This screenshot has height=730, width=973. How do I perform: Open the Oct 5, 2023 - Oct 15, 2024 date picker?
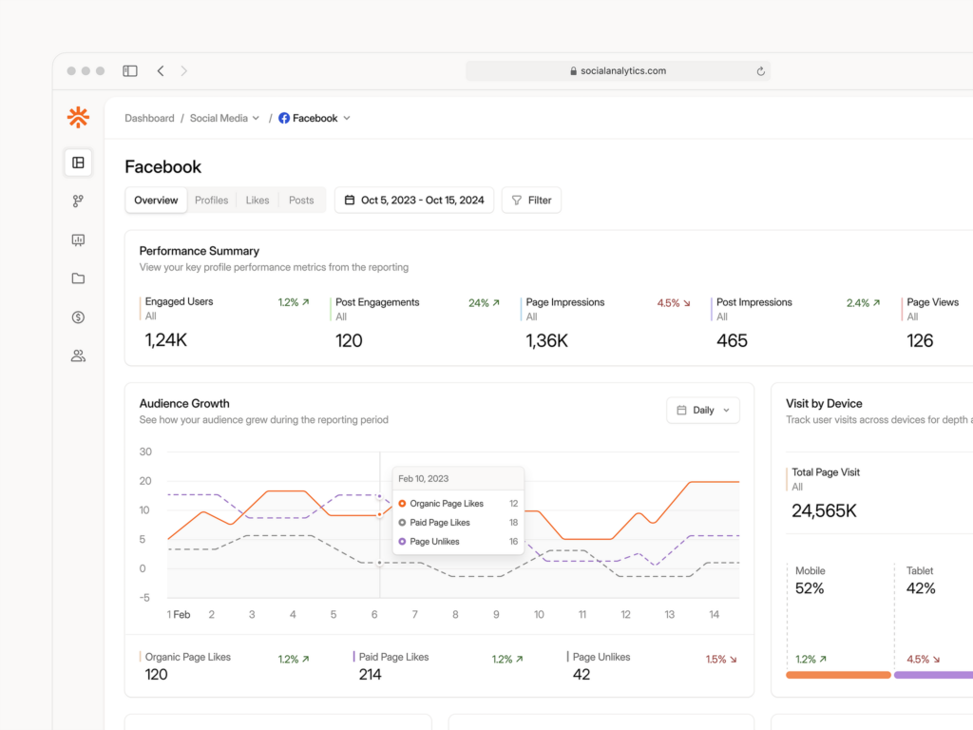point(414,201)
